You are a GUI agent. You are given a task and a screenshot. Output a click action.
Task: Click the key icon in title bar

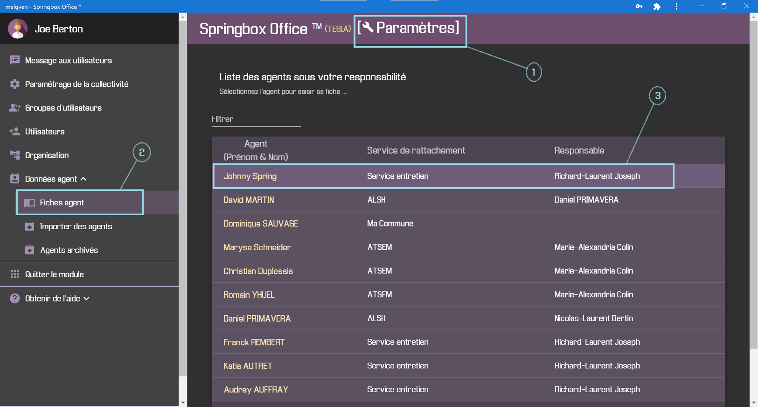[639, 6]
